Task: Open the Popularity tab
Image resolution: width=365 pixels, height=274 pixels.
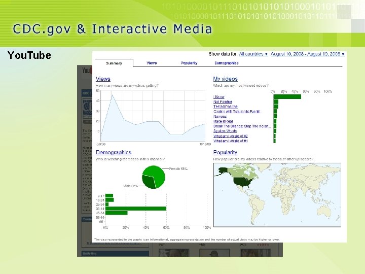Action: point(189,63)
